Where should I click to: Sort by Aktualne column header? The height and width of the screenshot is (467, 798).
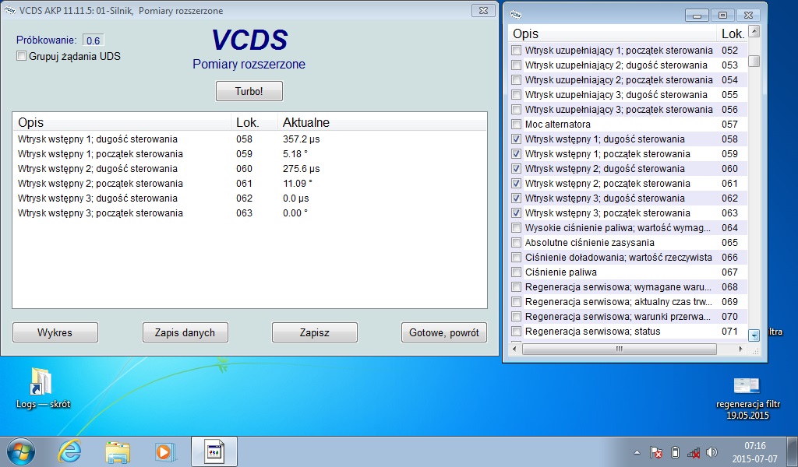pos(382,122)
